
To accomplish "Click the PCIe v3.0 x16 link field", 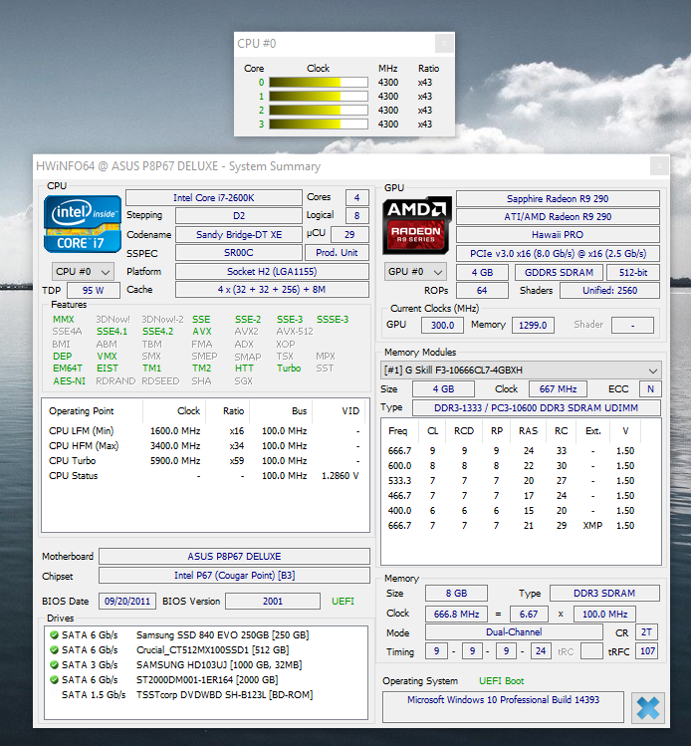I will 558,254.
